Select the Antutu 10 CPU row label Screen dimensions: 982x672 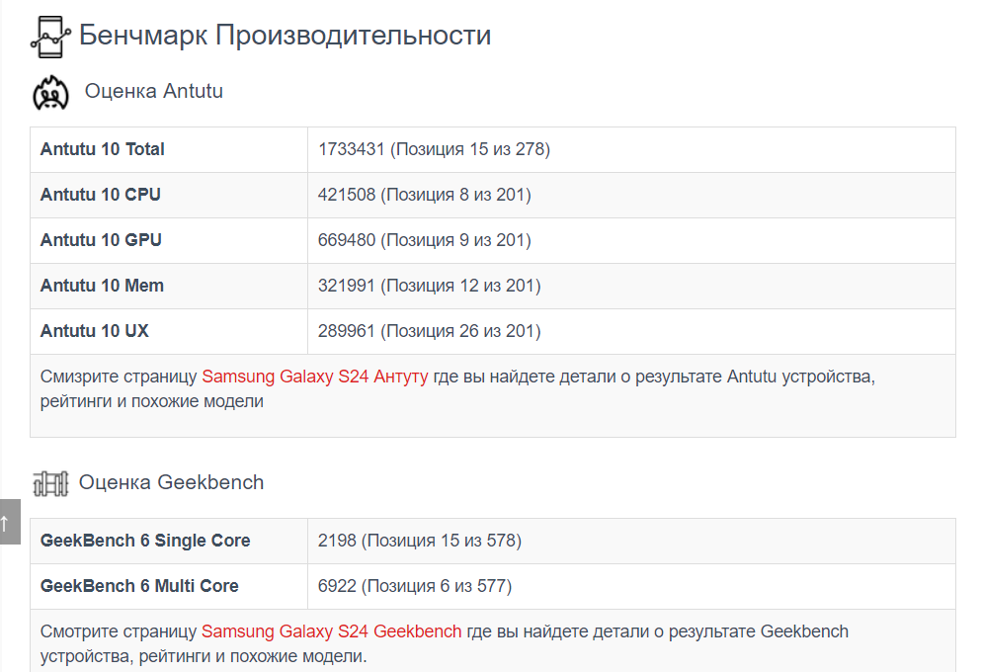point(101,195)
